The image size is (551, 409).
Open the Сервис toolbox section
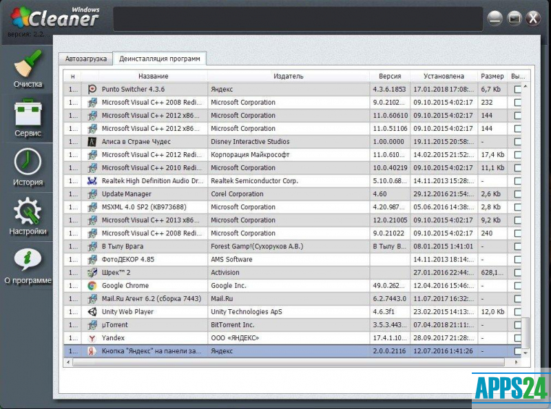pyautogui.click(x=28, y=118)
